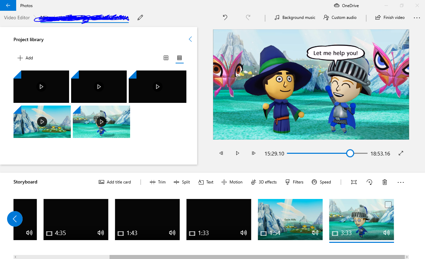Step forward one frame in preview
Viewport: 425px width, 259px height.
[254, 153]
